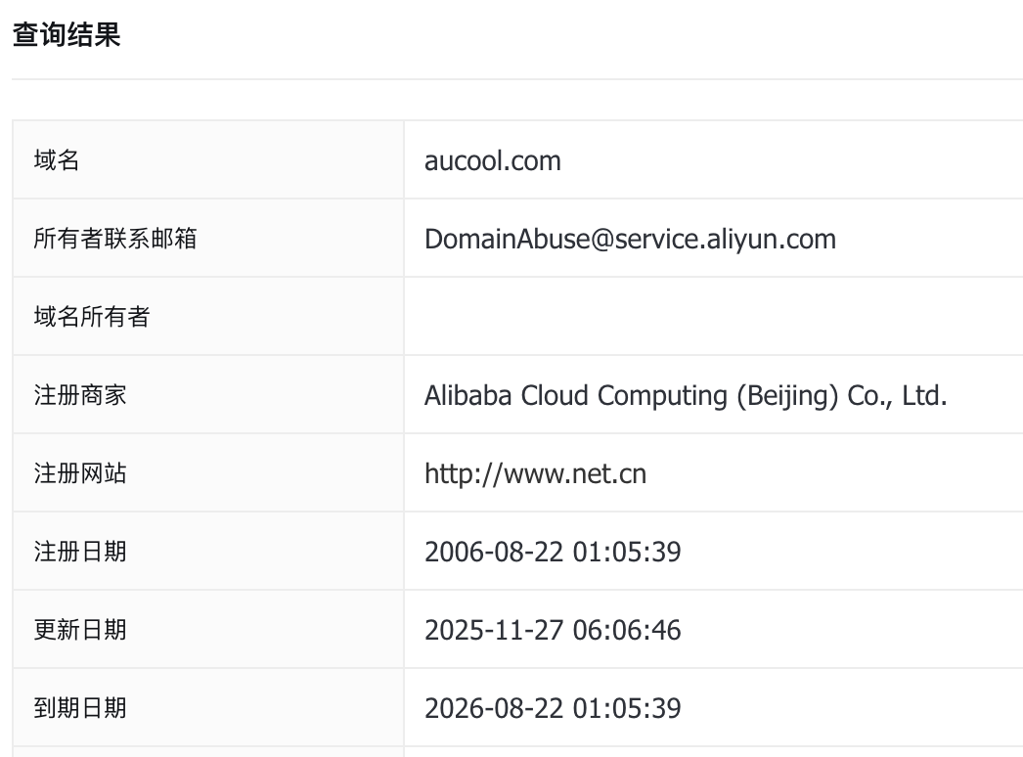The height and width of the screenshot is (757, 1023).
Task: Click the 注册日期 label
Action: (x=80, y=552)
